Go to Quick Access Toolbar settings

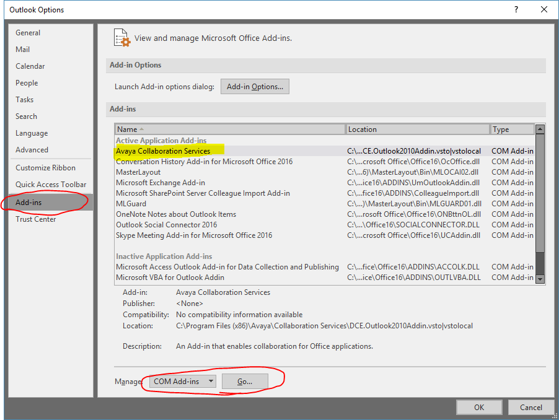tap(51, 185)
